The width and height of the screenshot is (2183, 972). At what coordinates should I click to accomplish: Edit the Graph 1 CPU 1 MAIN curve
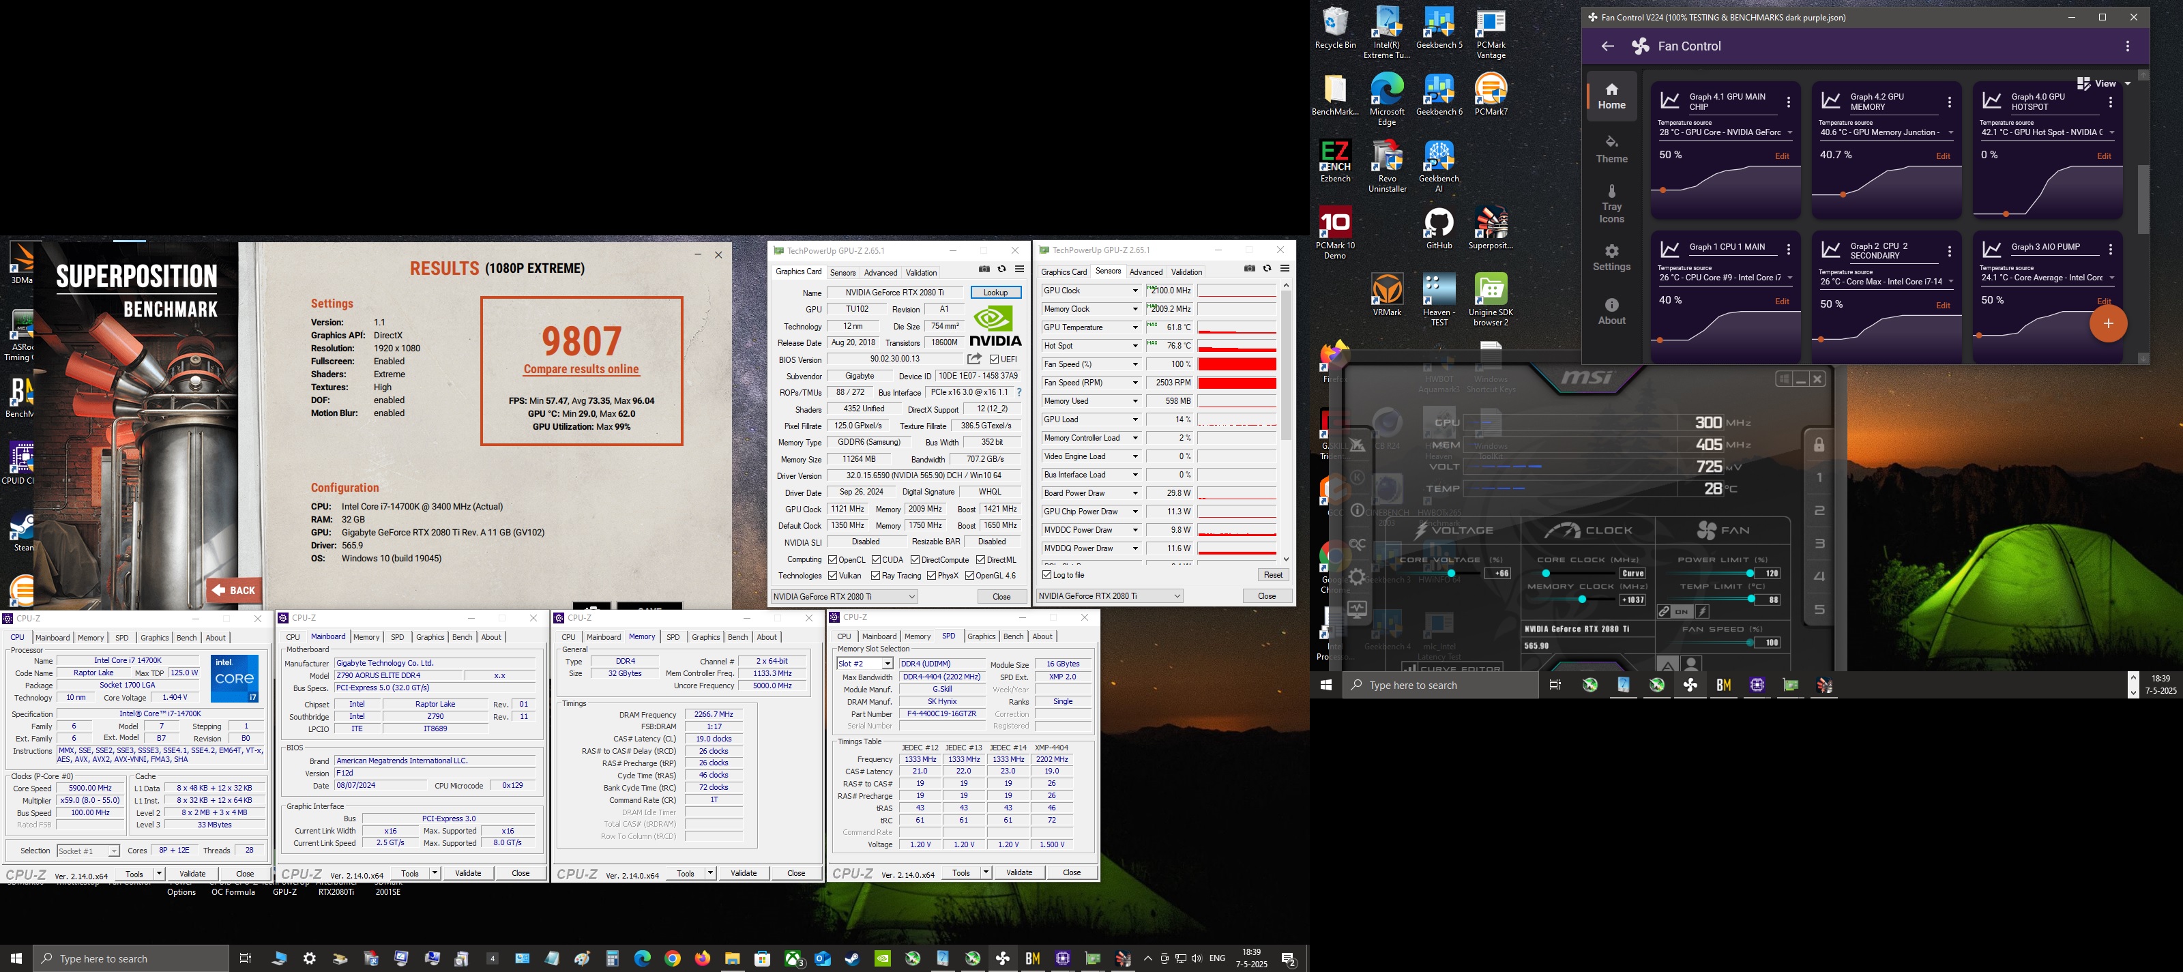[1782, 301]
